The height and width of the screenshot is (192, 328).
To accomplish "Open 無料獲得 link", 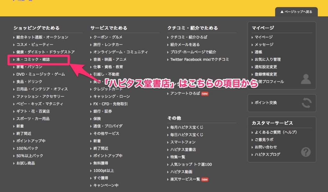I will click(x=101, y=163).
